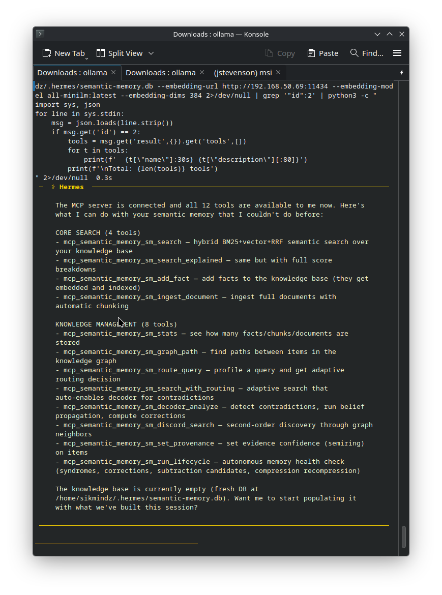This screenshot has height=595, width=442.
Task: Click the New Tab button
Action: coord(64,53)
